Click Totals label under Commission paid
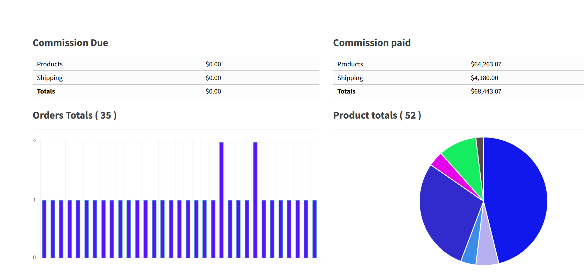The image size is (584, 275). point(346,91)
